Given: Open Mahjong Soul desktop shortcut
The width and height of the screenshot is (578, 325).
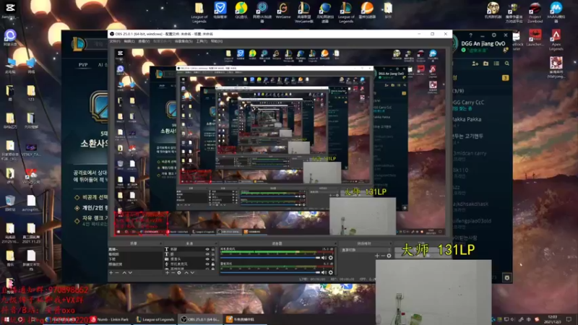Looking at the screenshot, I should tap(556, 68).
